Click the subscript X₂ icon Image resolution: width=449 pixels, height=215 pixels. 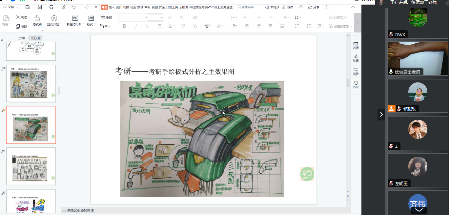pyautogui.click(x=195, y=26)
